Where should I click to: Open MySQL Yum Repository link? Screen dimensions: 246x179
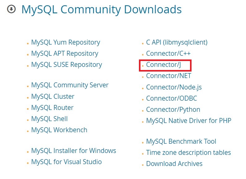(66, 42)
